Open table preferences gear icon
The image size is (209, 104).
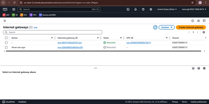(204, 32)
